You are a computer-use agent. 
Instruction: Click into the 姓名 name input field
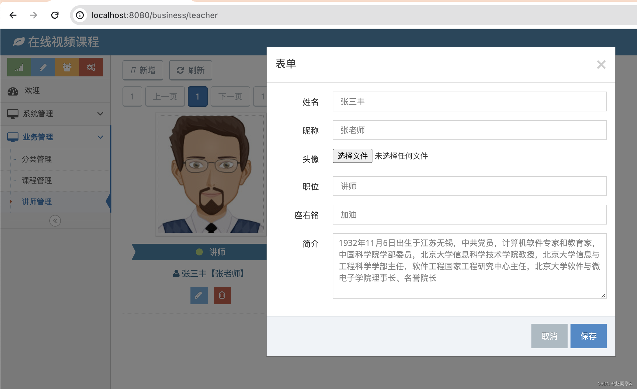tap(469, 101)
